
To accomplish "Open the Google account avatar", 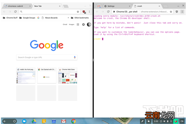I will point(89,24).
